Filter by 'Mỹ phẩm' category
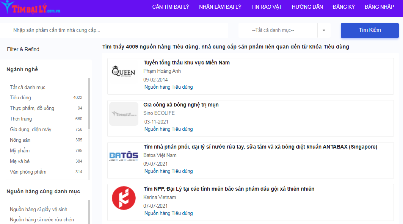The height and width of the screenshot is (224, 403). point(20,151)
